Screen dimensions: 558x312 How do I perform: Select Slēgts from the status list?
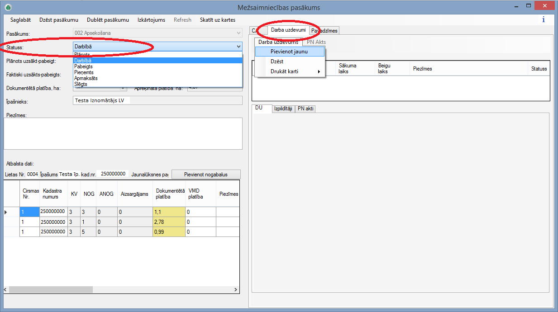81,84
